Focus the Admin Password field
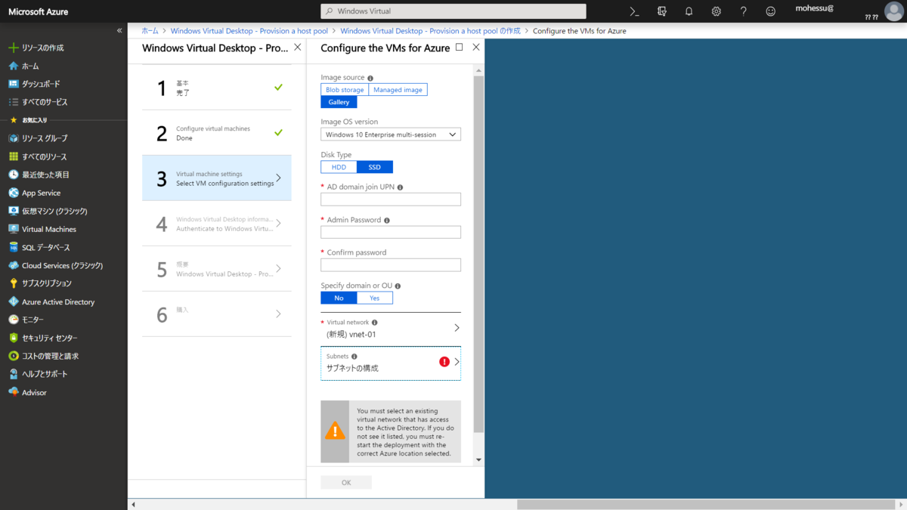The image size is (907, 510). (391, 232)
